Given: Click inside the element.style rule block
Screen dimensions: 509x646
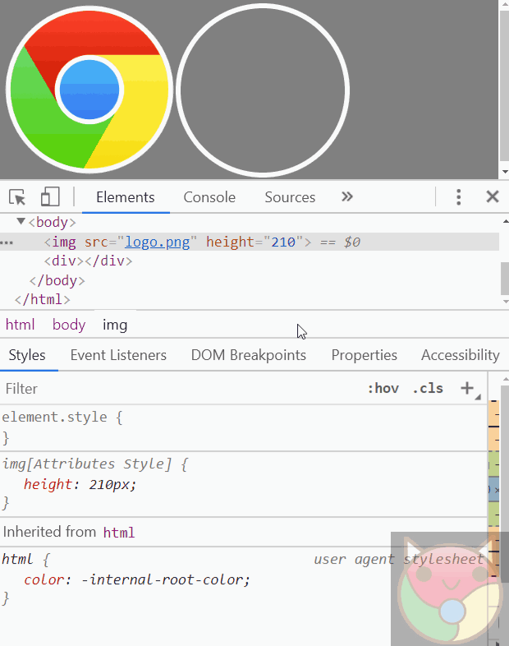Looking at the screenshot, I should [x=244, y=427].
